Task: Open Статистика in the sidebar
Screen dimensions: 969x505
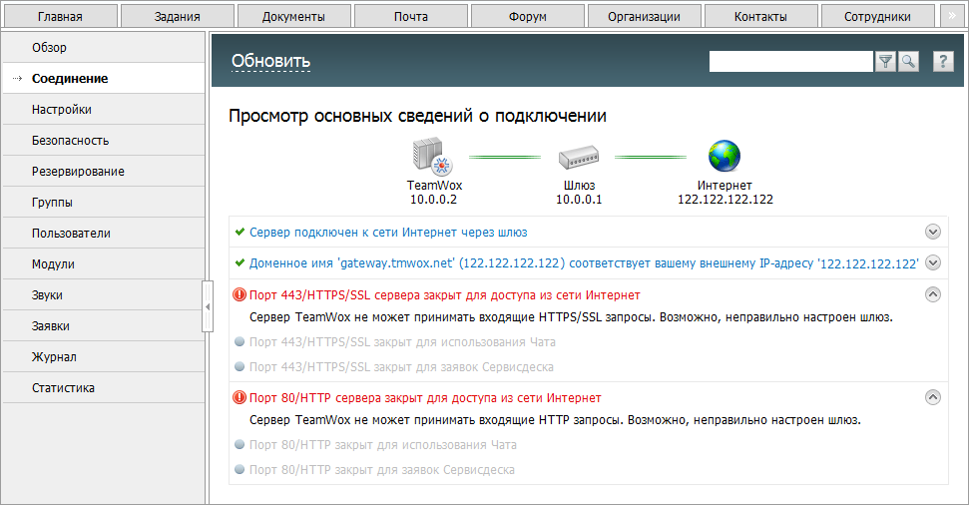Action: pyautogui.click(x=104, y=387)
